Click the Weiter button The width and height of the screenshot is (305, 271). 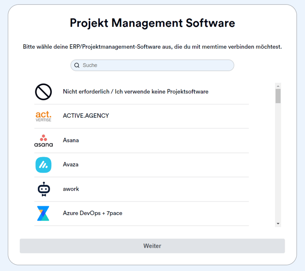[x=152, y=246]
